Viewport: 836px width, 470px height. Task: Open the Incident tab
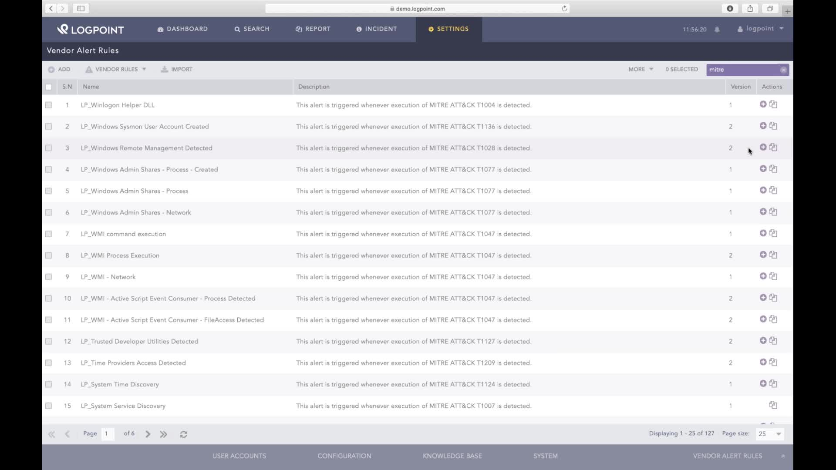tap(377, 29)
